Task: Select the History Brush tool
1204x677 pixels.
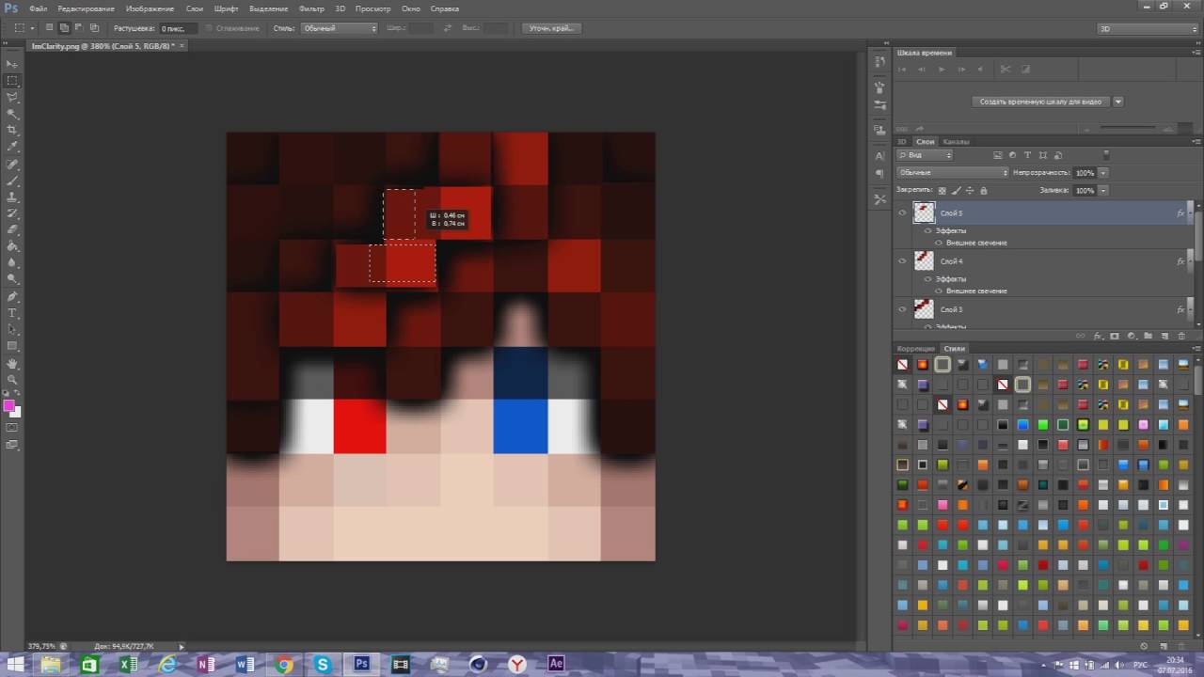Action: (x=13, y=213)
